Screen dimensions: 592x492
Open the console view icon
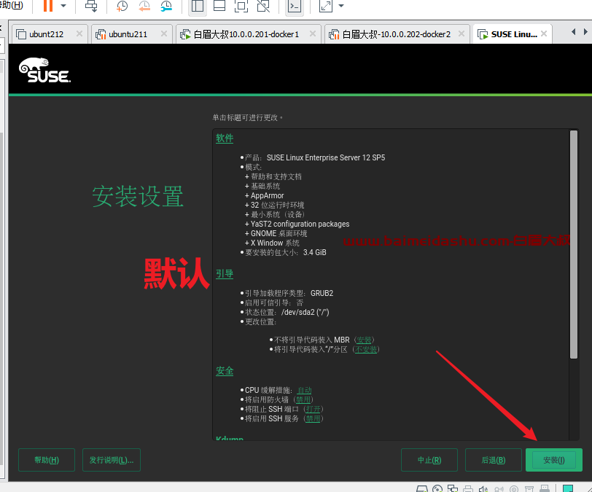click(295, 6)
